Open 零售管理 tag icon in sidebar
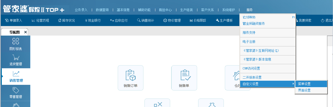This screenshot has width=333, height=107. click(16, 93)
